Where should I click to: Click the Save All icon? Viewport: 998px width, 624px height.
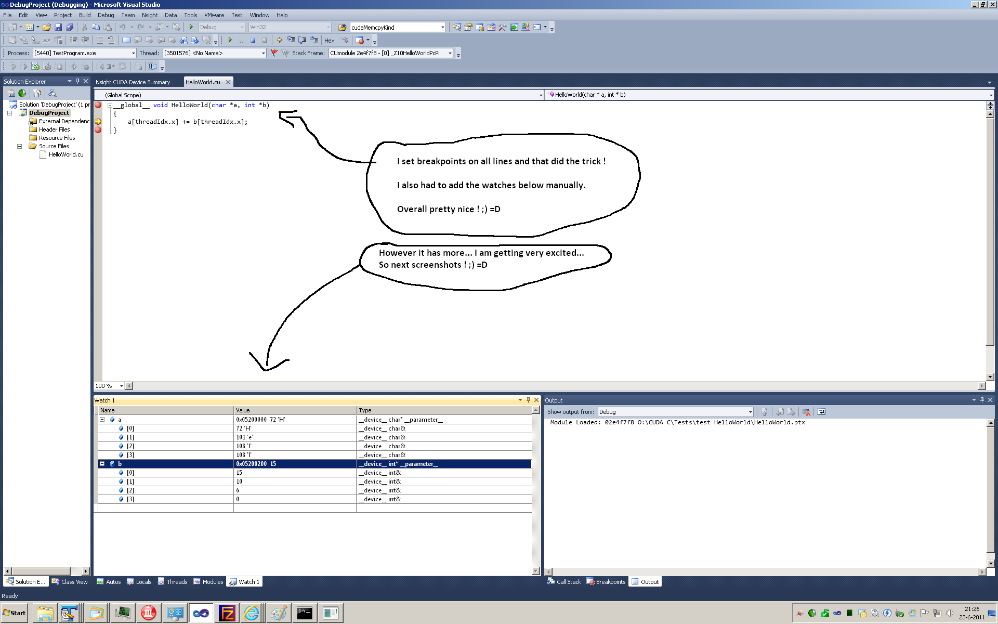(x=70, y=27)
